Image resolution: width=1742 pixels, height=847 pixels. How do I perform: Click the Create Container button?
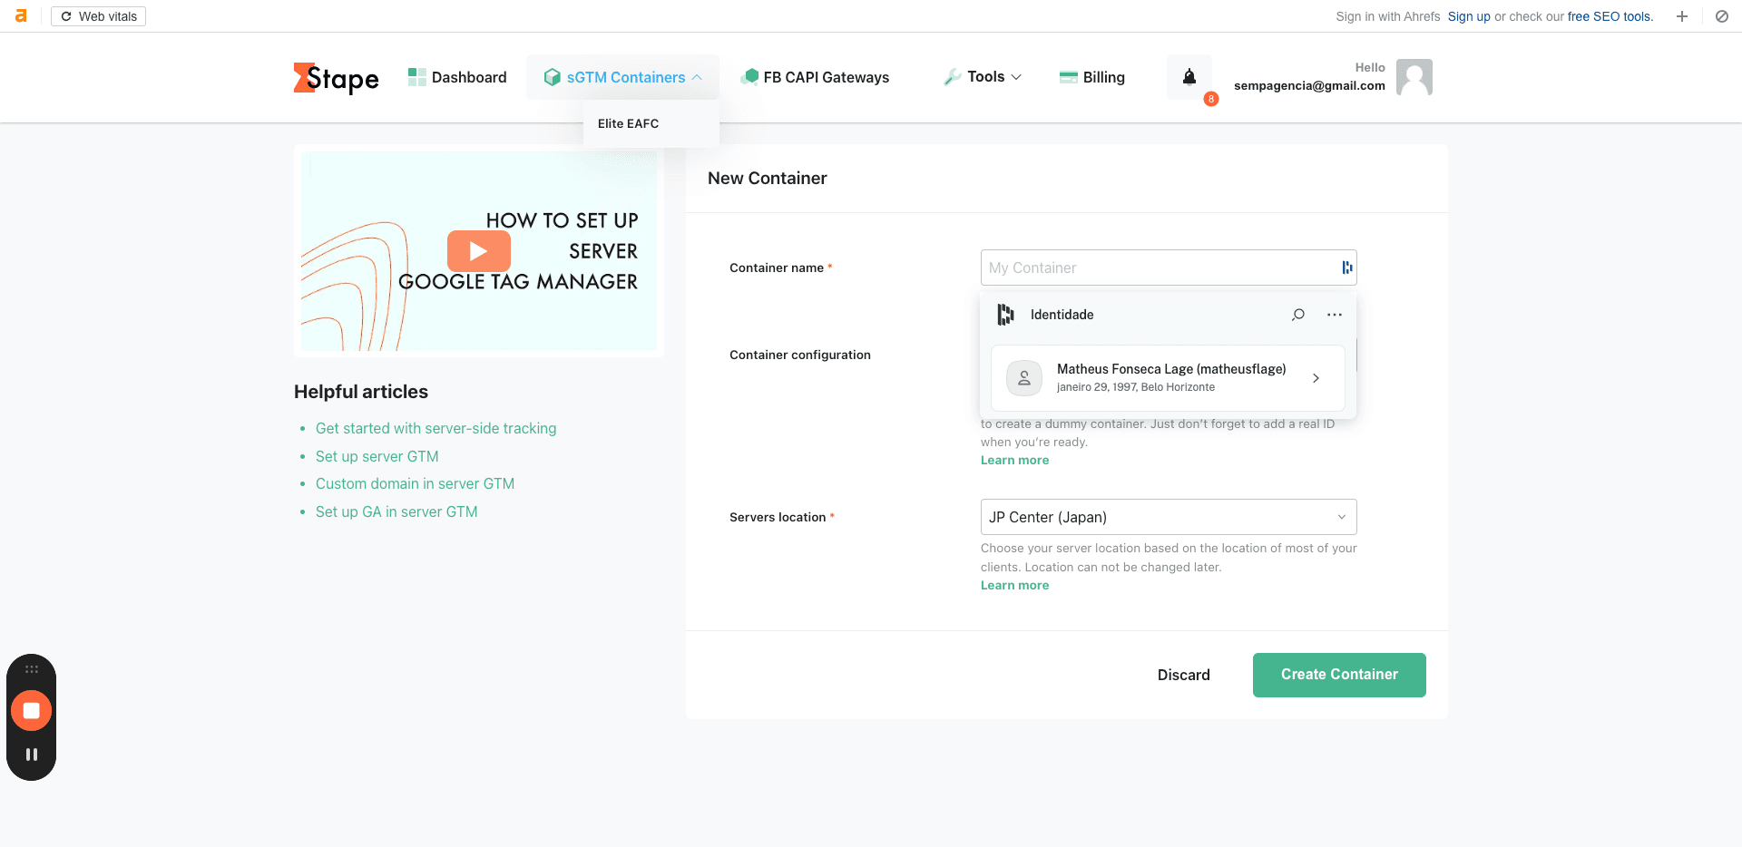[x=1339, y=675]
